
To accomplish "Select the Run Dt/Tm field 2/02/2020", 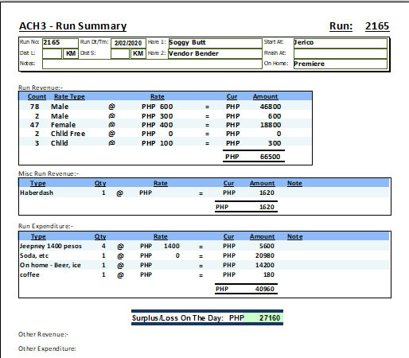I will click(x=128, y=43).
